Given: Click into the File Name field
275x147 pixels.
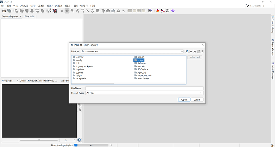Looking at the screenshot, I should tap(144, 88).
